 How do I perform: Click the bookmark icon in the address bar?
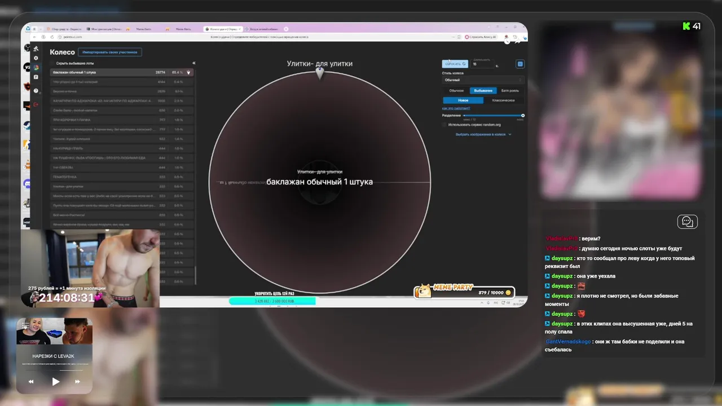point(459,37)
